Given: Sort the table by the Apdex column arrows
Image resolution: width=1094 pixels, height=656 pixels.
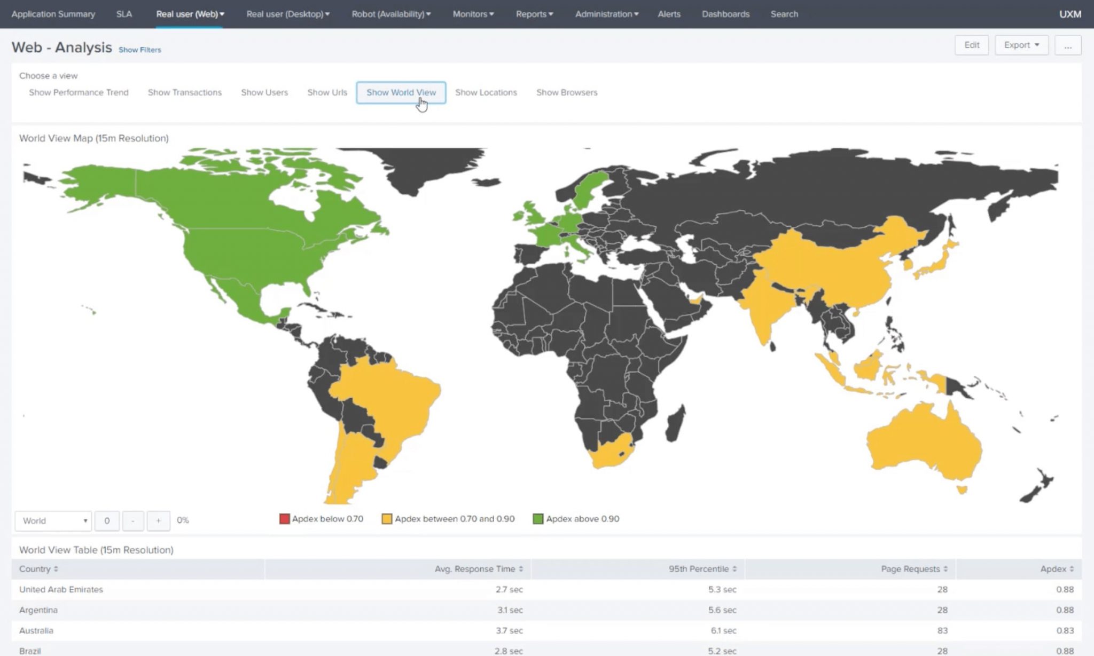Looking at the screenshot, I should 1071,569.
